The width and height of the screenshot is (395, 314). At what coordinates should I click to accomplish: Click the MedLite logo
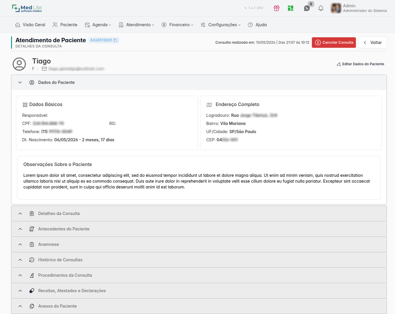[27, 8]
